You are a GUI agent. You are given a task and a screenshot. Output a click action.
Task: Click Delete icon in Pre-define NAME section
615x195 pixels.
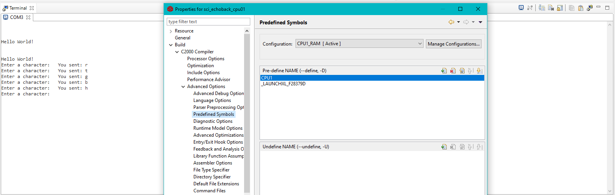(x=453, y=71)
